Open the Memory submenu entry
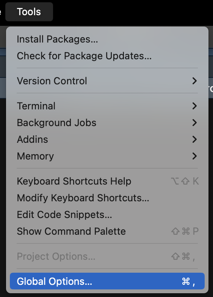 (107, 156)
